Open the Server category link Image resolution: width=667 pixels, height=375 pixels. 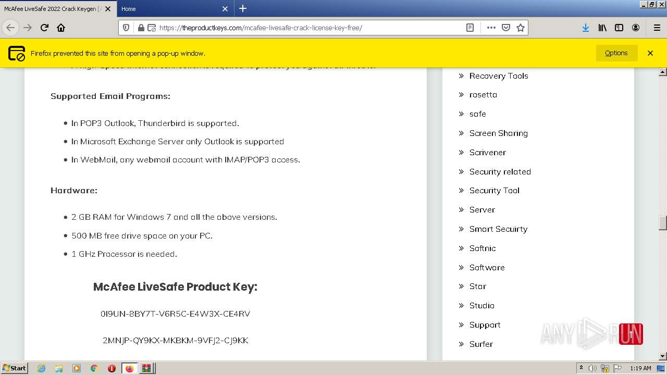pos(482,210)
